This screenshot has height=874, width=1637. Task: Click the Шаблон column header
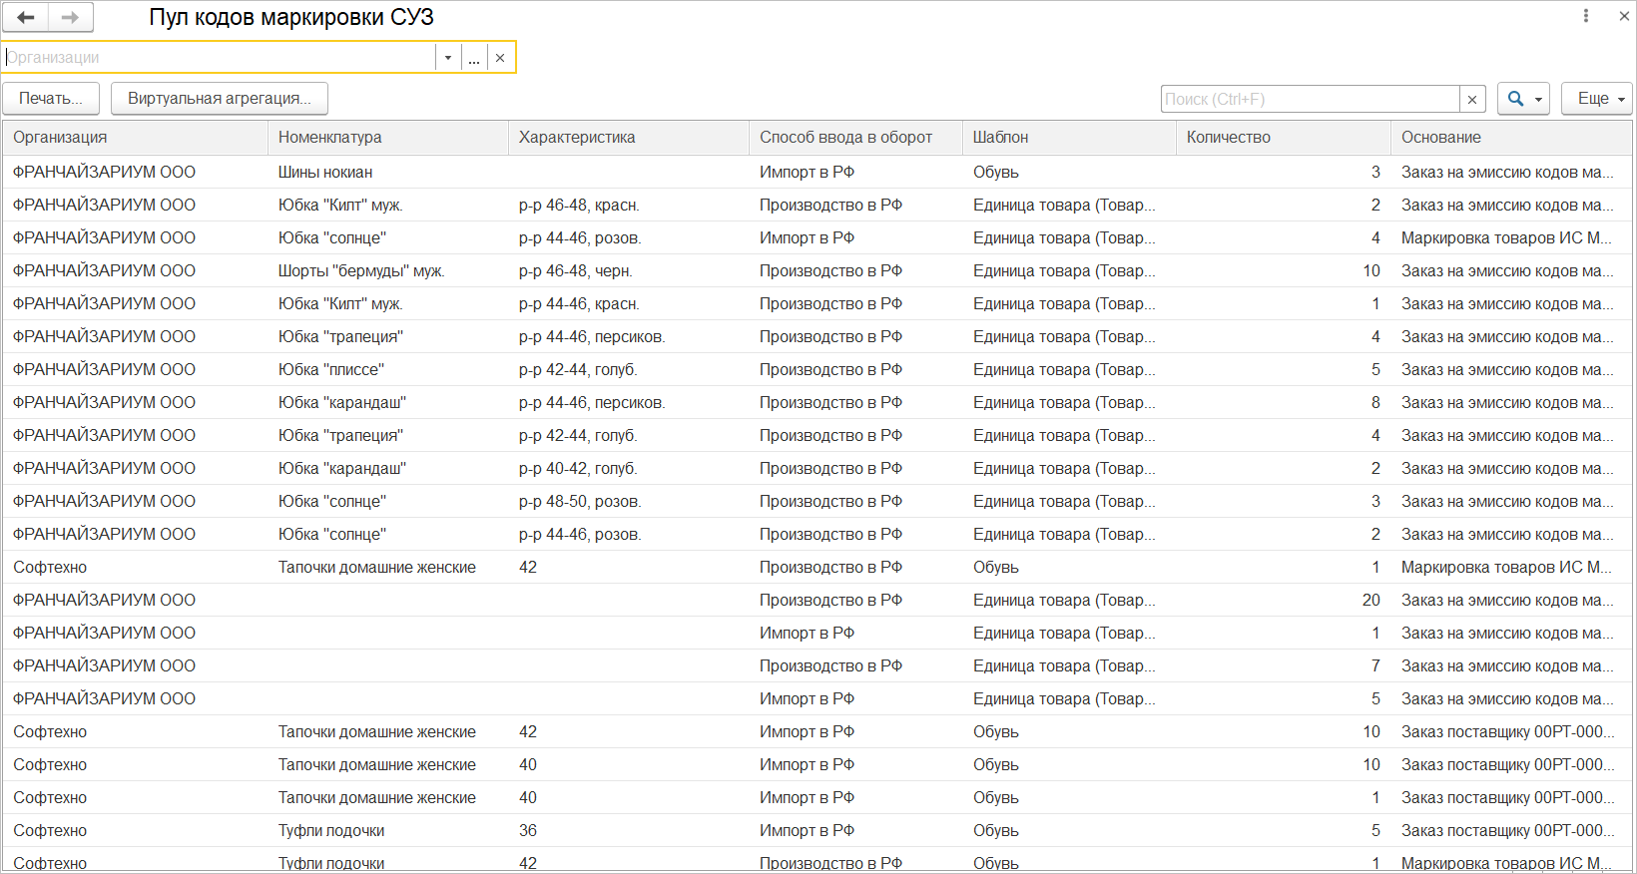[x=1069, y=138]
